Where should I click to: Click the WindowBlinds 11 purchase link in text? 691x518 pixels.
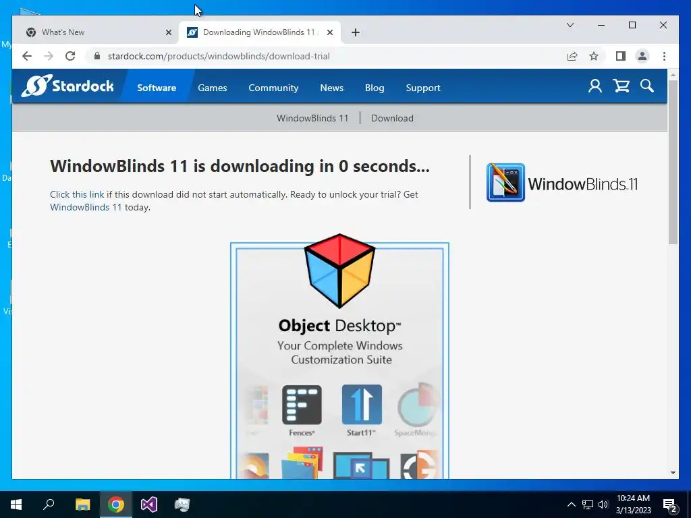86,207
